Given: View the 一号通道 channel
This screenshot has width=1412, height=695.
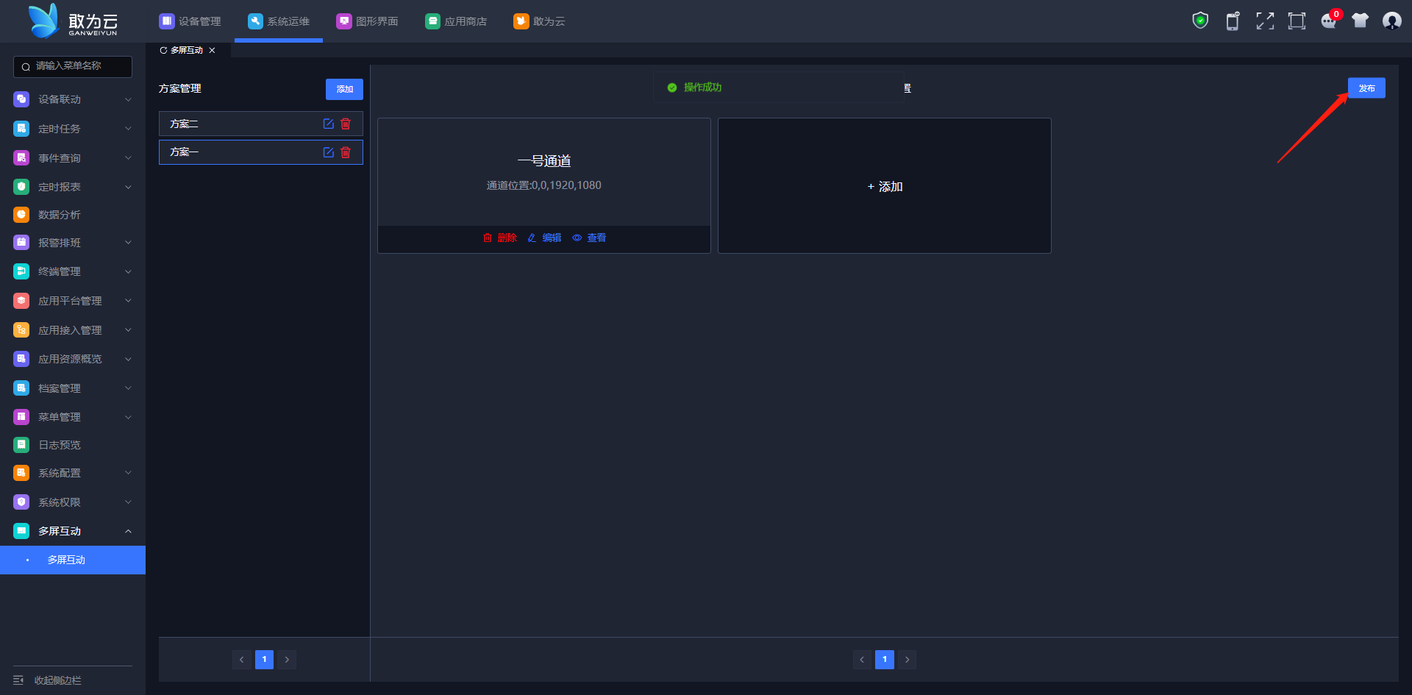Looking at the screenshot, I should 589,238.
